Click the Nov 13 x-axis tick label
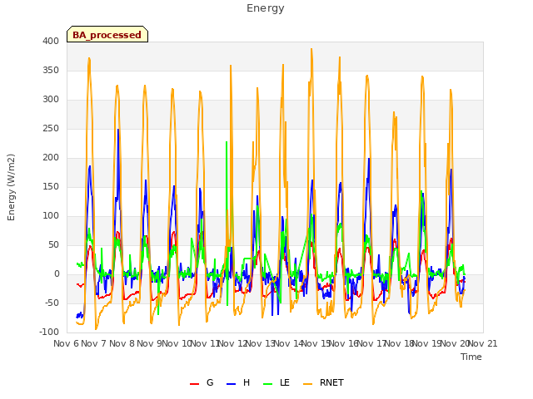533x399 pixels. 260,343
